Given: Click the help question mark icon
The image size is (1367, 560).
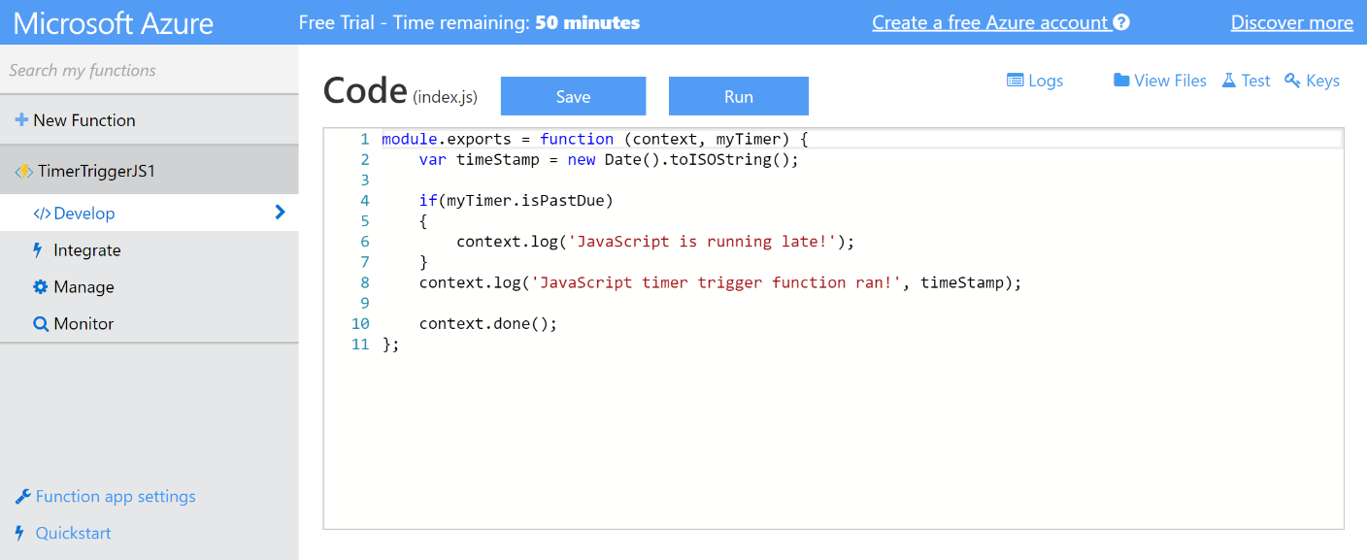Looking at the screenshot, I should [1121, 22].
